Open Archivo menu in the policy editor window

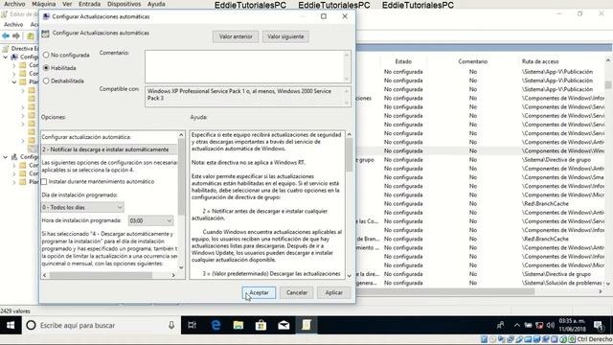tap(13, 24)
